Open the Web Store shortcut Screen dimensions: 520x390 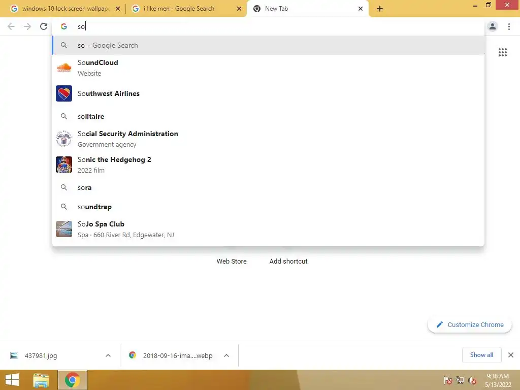tap(232, 262)
